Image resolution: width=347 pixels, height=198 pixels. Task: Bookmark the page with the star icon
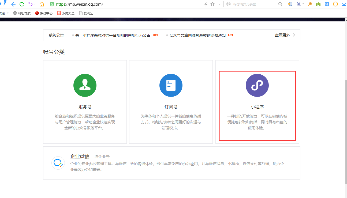coord(212,4)
